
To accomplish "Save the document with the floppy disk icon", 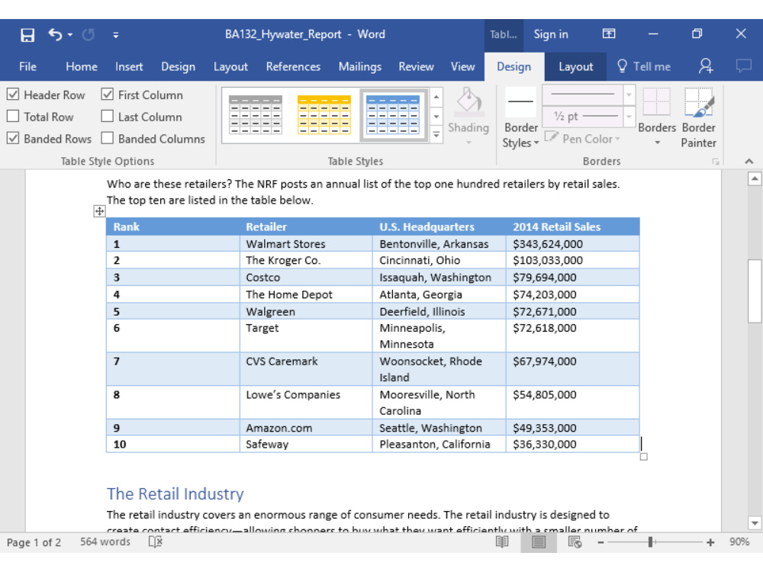I will click(x=27, y=34).
